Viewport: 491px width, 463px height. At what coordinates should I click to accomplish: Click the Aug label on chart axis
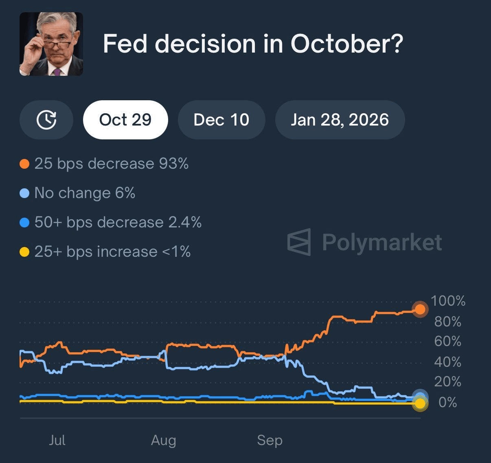[x=164, y=440]
